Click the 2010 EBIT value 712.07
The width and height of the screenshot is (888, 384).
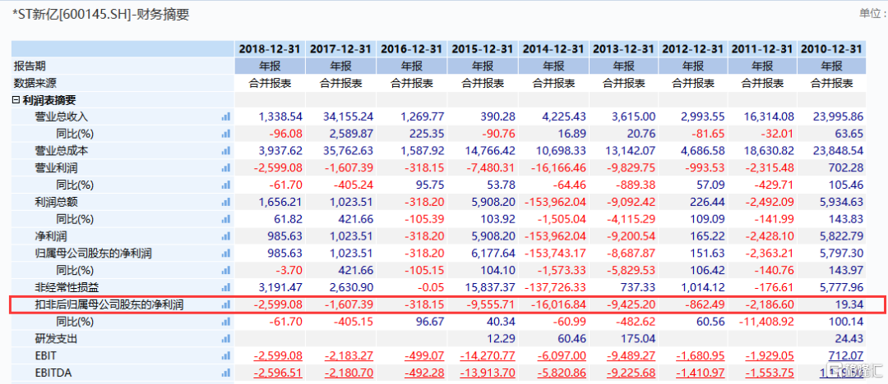847,356
